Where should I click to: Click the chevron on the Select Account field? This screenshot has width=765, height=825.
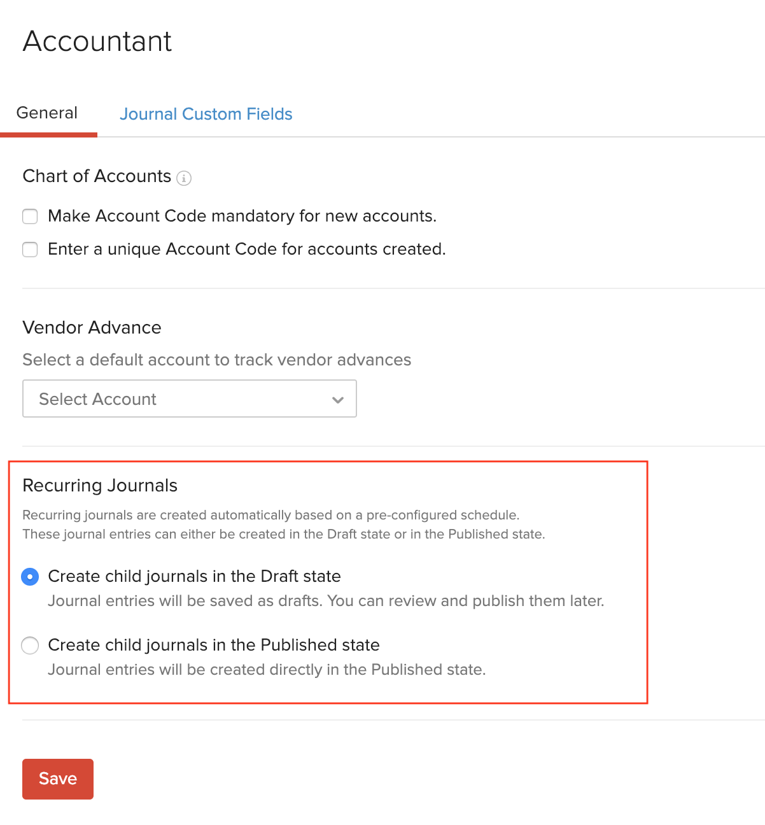[338, 400]
